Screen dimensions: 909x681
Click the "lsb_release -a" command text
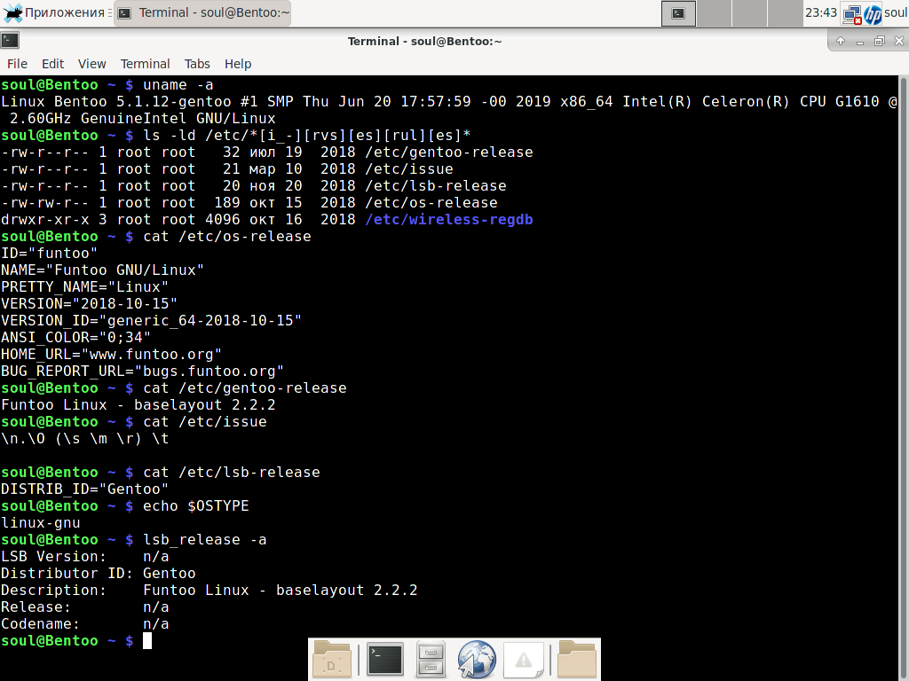(205, 539)
